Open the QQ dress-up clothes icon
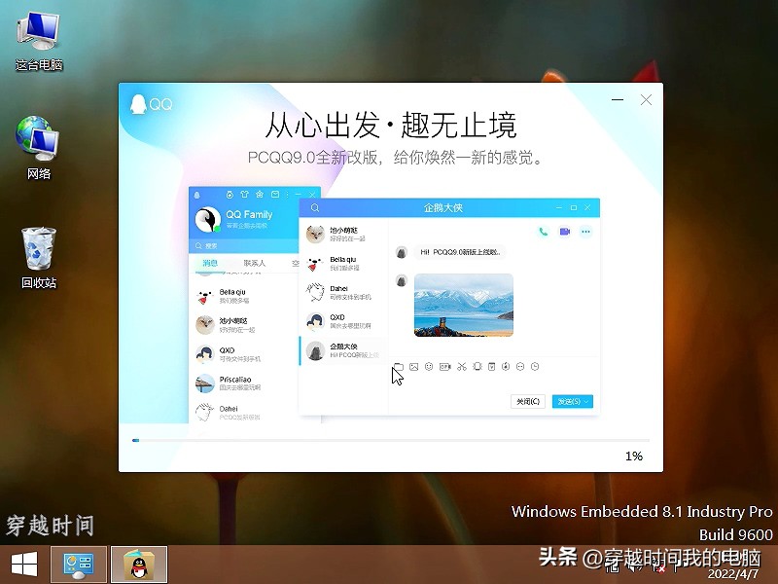The height and width of the screenshot is (584, 778). point(244,194)
